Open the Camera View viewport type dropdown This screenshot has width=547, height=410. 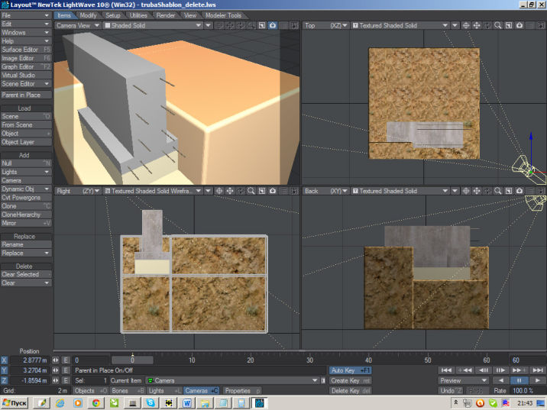click(78, 25)
